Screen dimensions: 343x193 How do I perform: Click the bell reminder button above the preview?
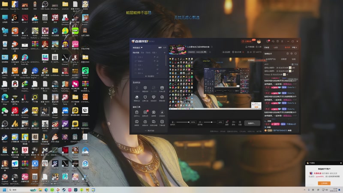pyautogui.click(x=250, y=47)
